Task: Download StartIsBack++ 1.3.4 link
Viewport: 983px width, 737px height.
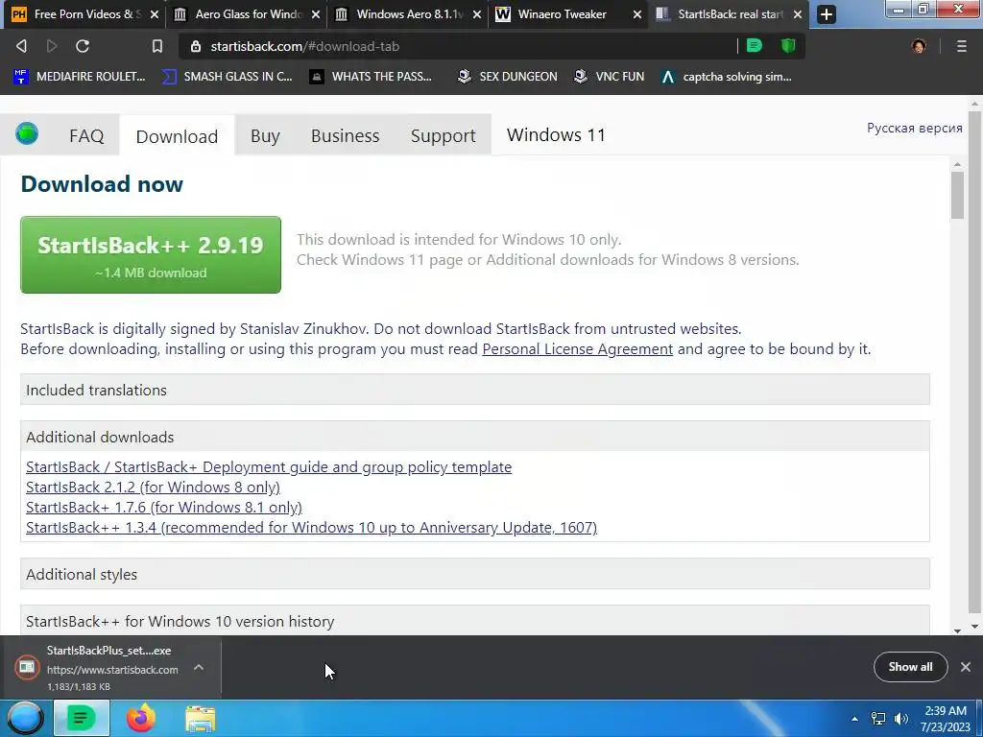Action: click(312, 527)
